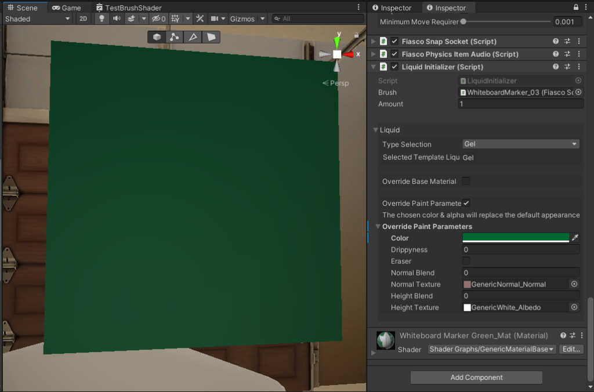Open help for Fiasco Snap Socket script

(x=556, y=41)
